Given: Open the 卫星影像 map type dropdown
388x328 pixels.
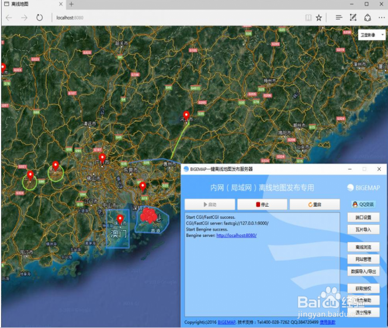Looking at the screenshot, I should pyautogui.click(x=372, y=35).
